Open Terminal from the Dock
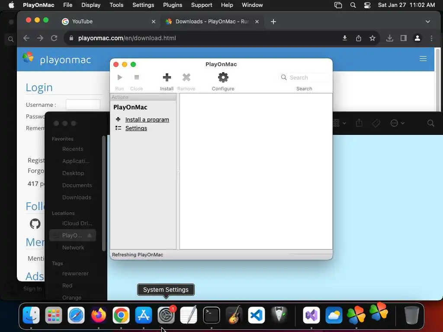 [211, 315]
